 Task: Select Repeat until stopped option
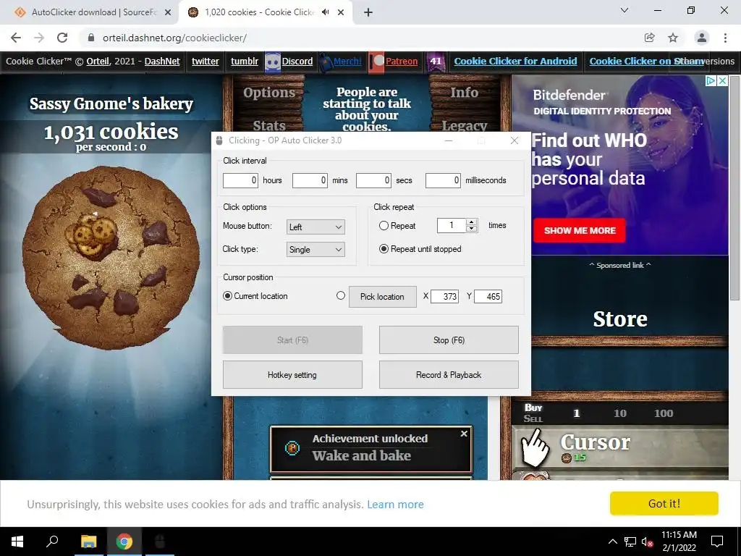(384, 249)
